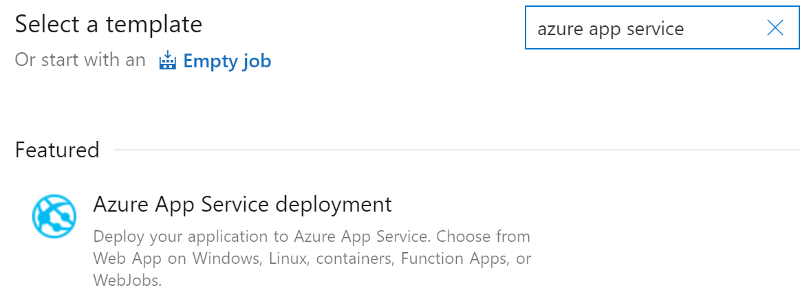
Task: Select the Azure App Service deployment title
Action: (242, 205)
